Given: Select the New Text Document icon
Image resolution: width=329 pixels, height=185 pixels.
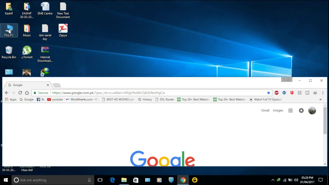Looking at the screenshot, I should [x=63, y=11].
